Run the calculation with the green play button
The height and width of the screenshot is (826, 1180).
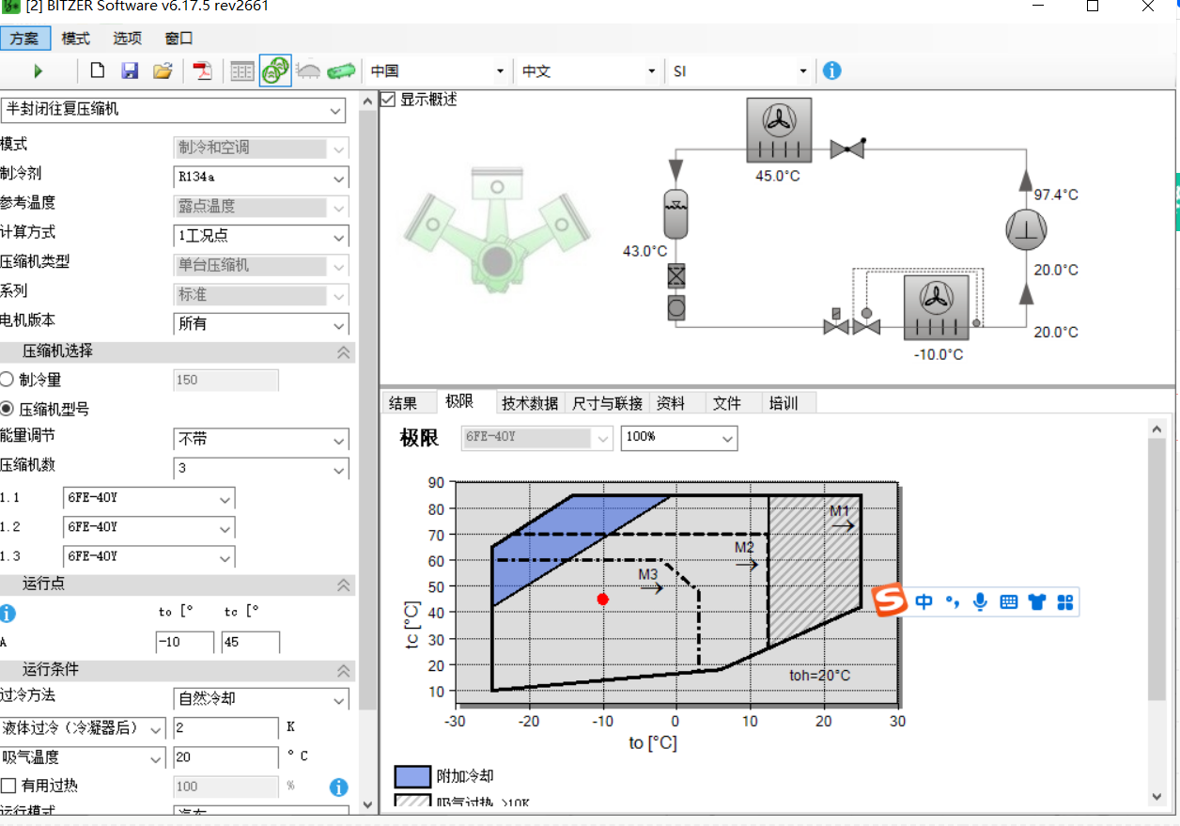coord(39,70)
